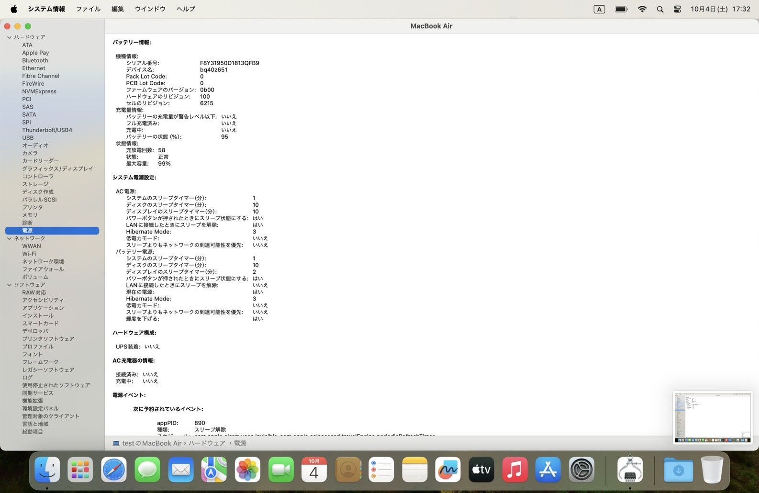Launch the Messages app in Dock
The height and width of the screenshot is (493, 759).
(x=147, y=470)
